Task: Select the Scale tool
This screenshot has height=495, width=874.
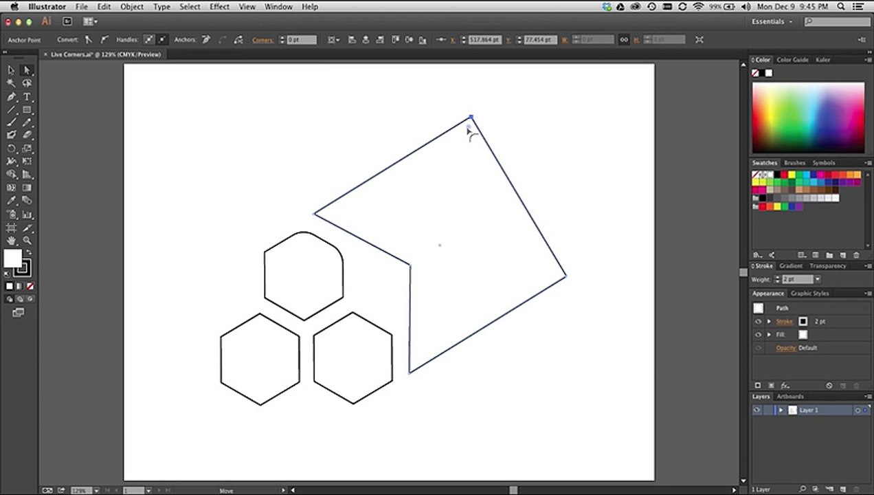Action: coord(27,148)
